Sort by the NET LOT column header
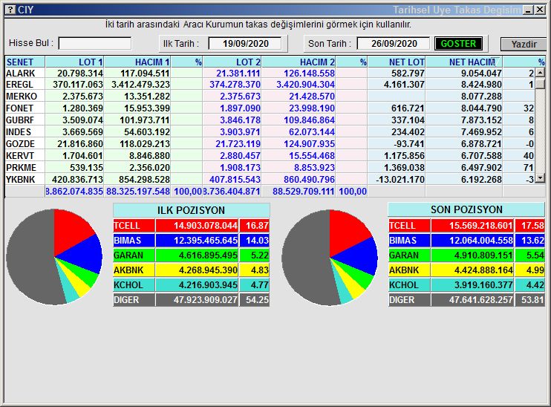Viewport: 551px width, 407px height. click(397, 62)
